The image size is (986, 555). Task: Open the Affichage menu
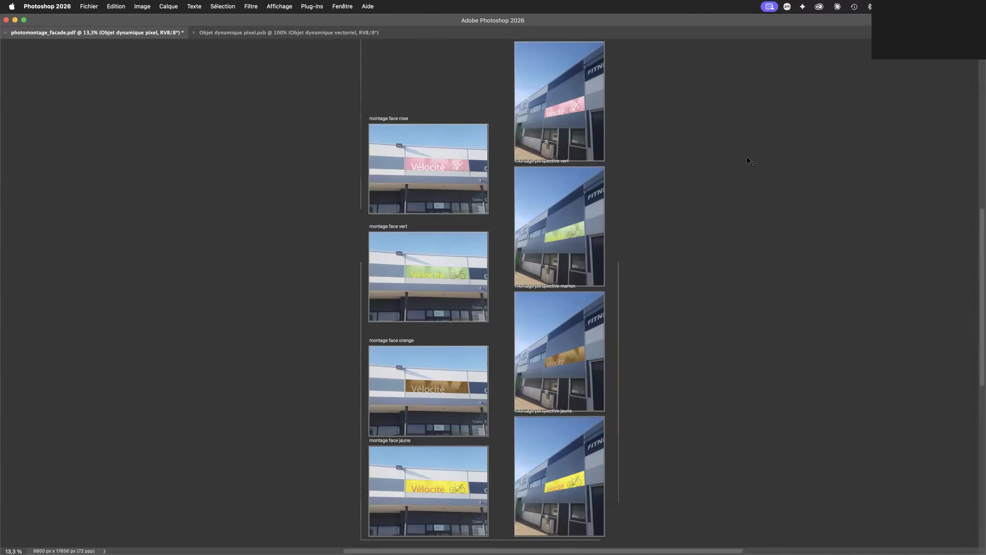(x=279, y=7)
